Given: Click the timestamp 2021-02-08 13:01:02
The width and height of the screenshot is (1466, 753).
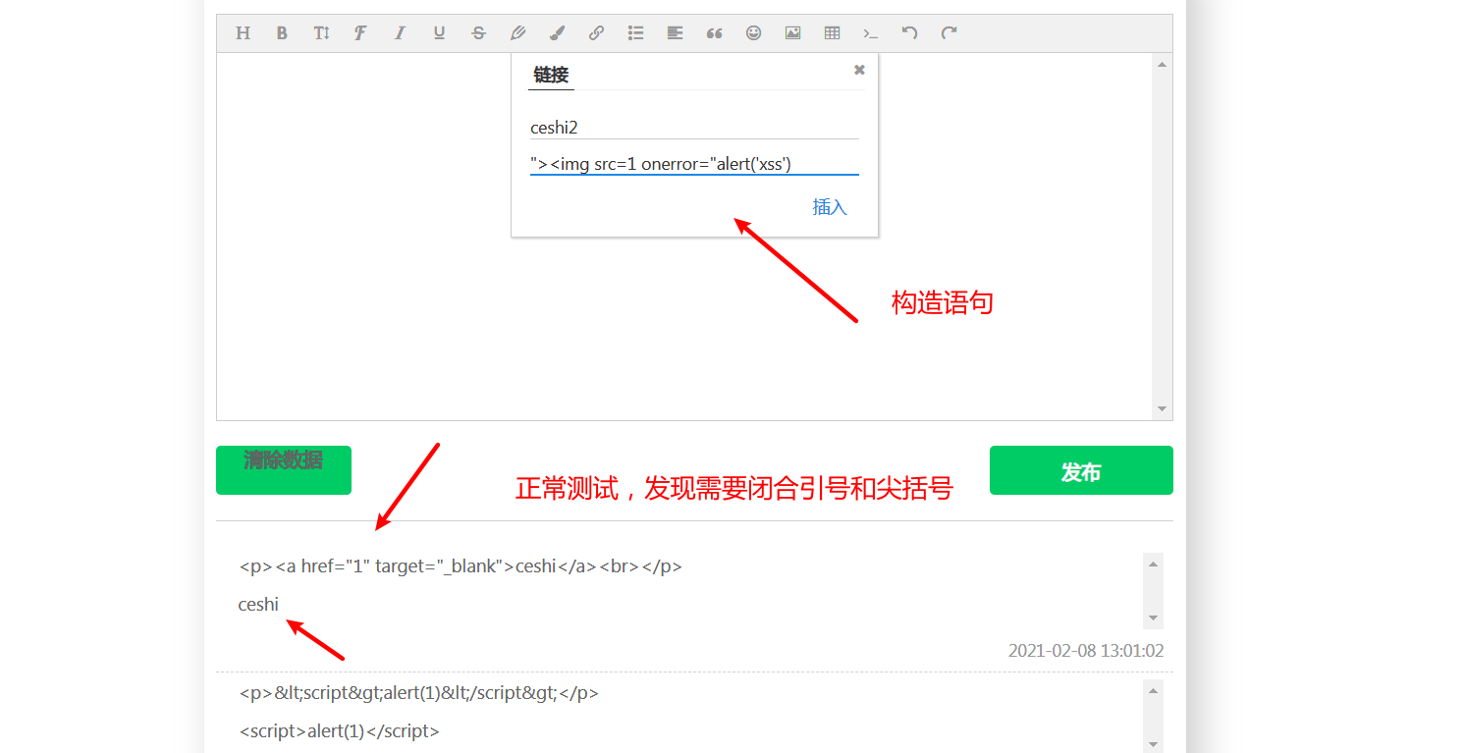Looking at the screenshot, I should pyautogui.click(x=1086, y=651).
